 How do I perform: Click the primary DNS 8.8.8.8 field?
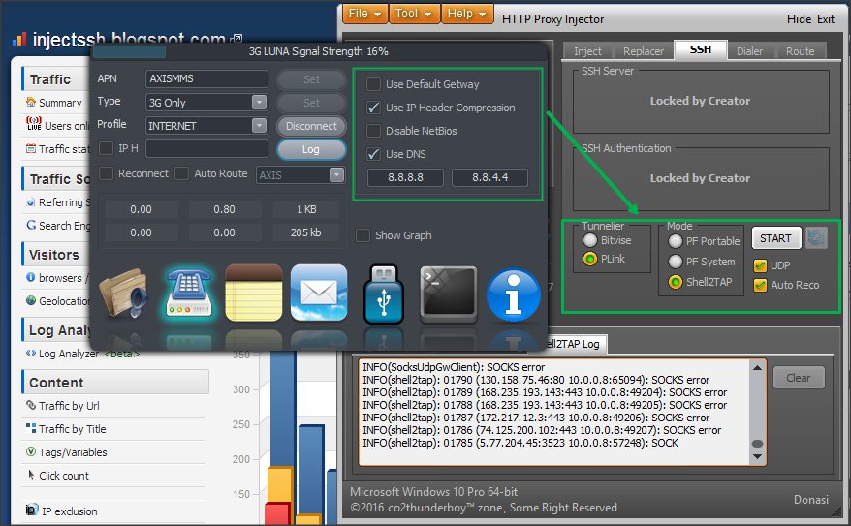(405, 177)
